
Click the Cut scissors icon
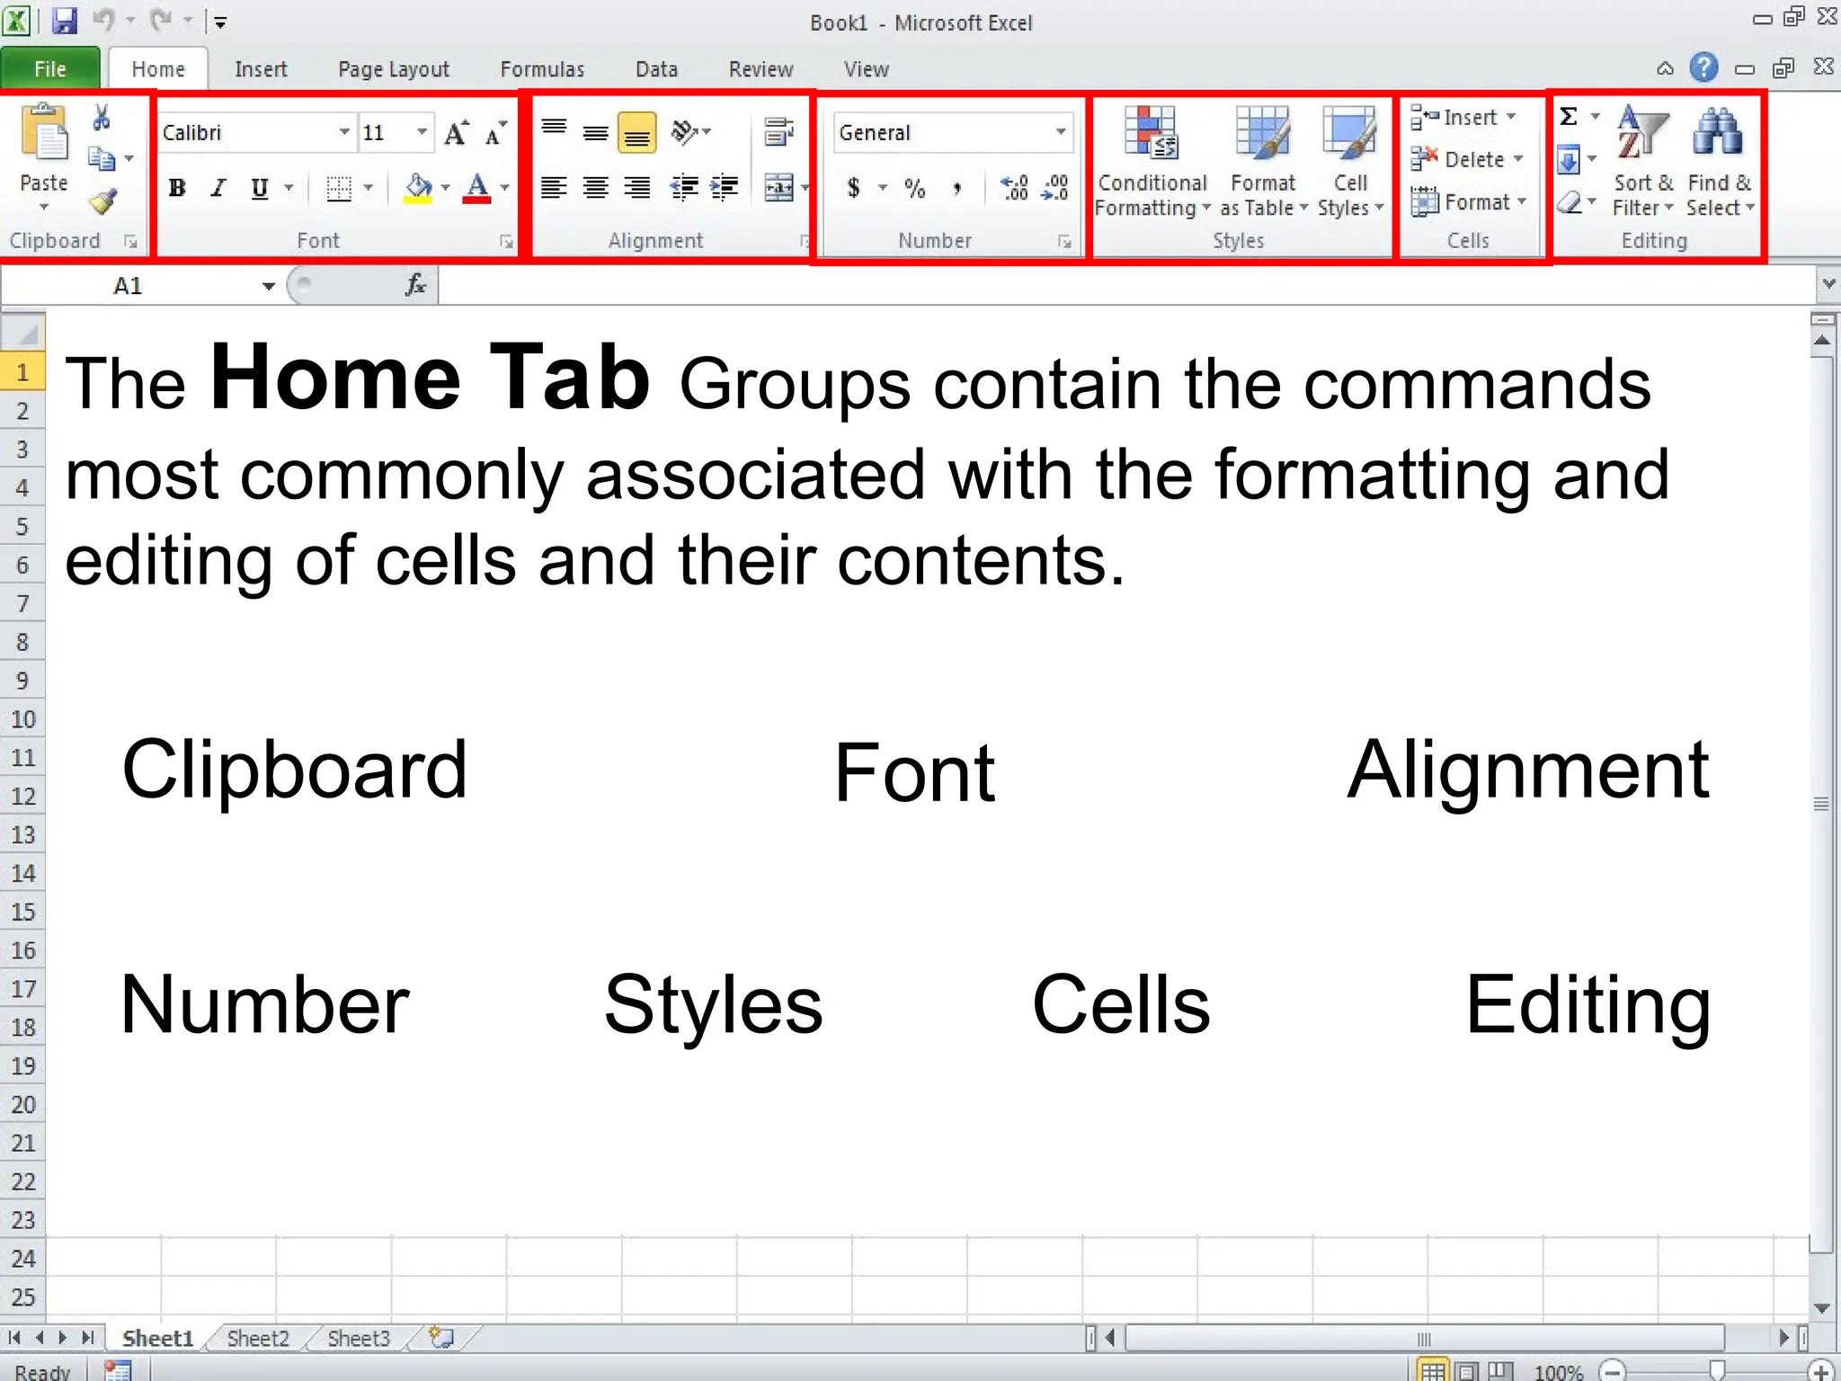(x=102, y=118)
